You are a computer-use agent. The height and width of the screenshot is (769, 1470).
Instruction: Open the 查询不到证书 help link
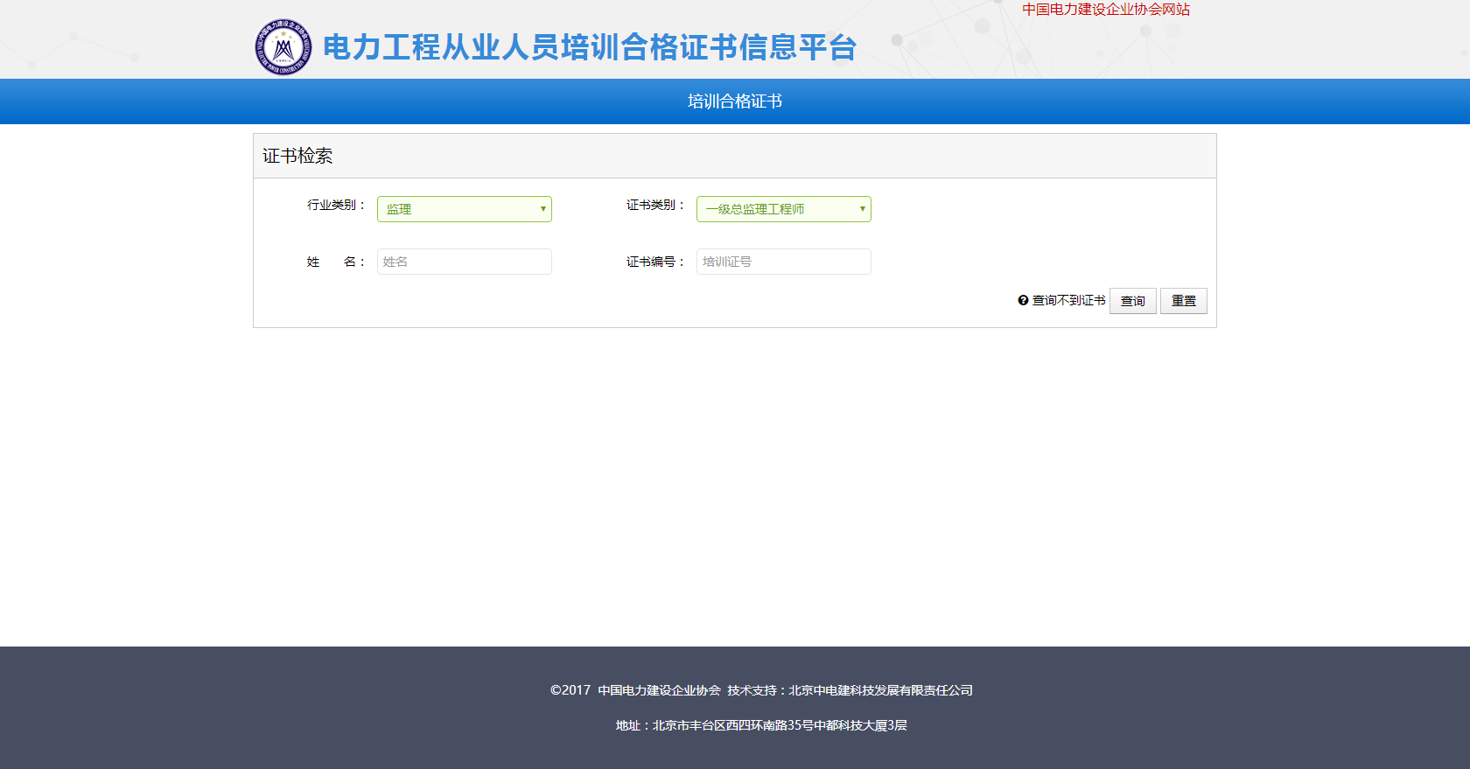pyautogui.click(x=1068, y=300)
